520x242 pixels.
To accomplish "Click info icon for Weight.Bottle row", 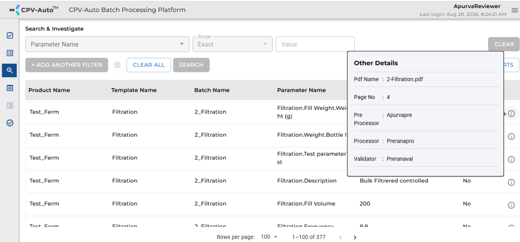I will click(511, 136).
